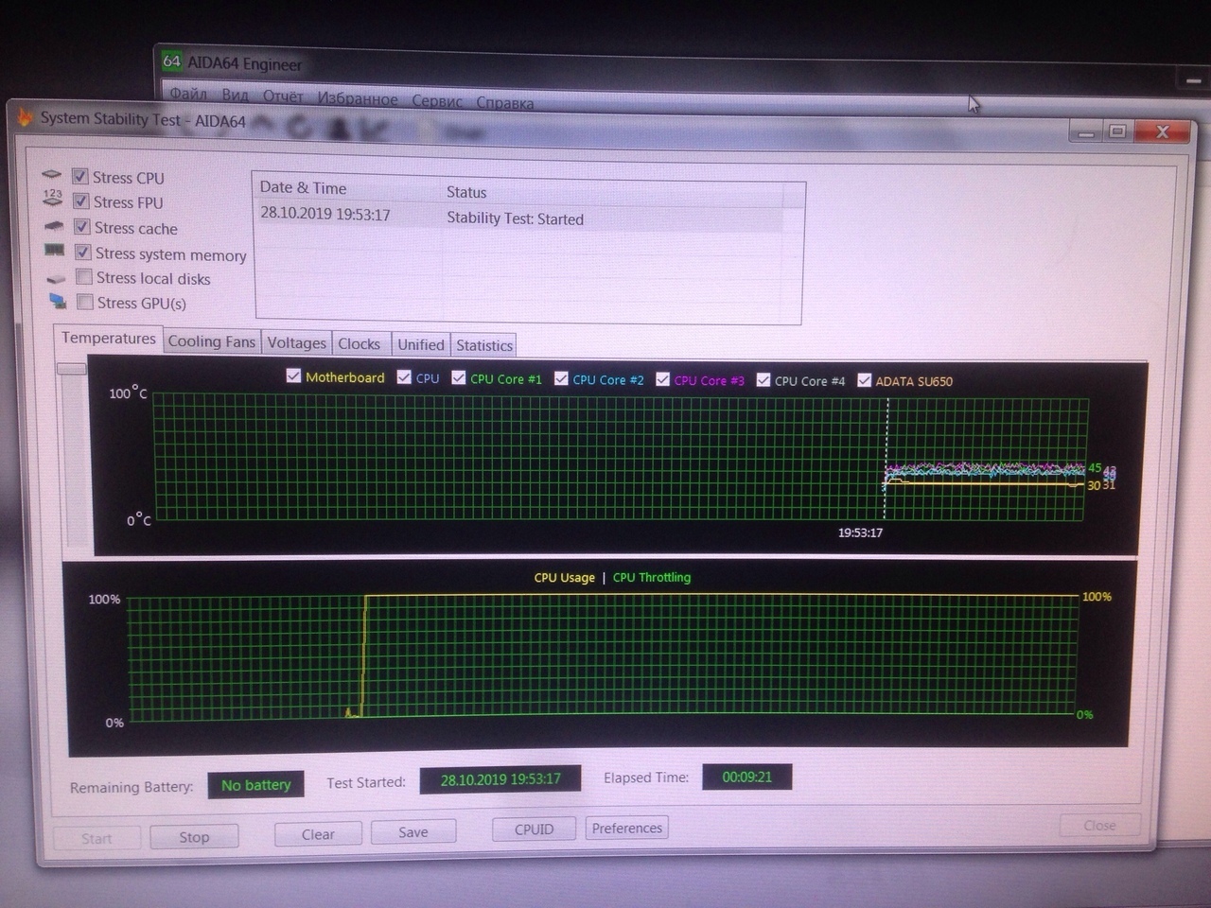The image size is (1211, 908).
Task: Open the Избранное menu in AIDA64 Engineer
Action: coord(358,98)
